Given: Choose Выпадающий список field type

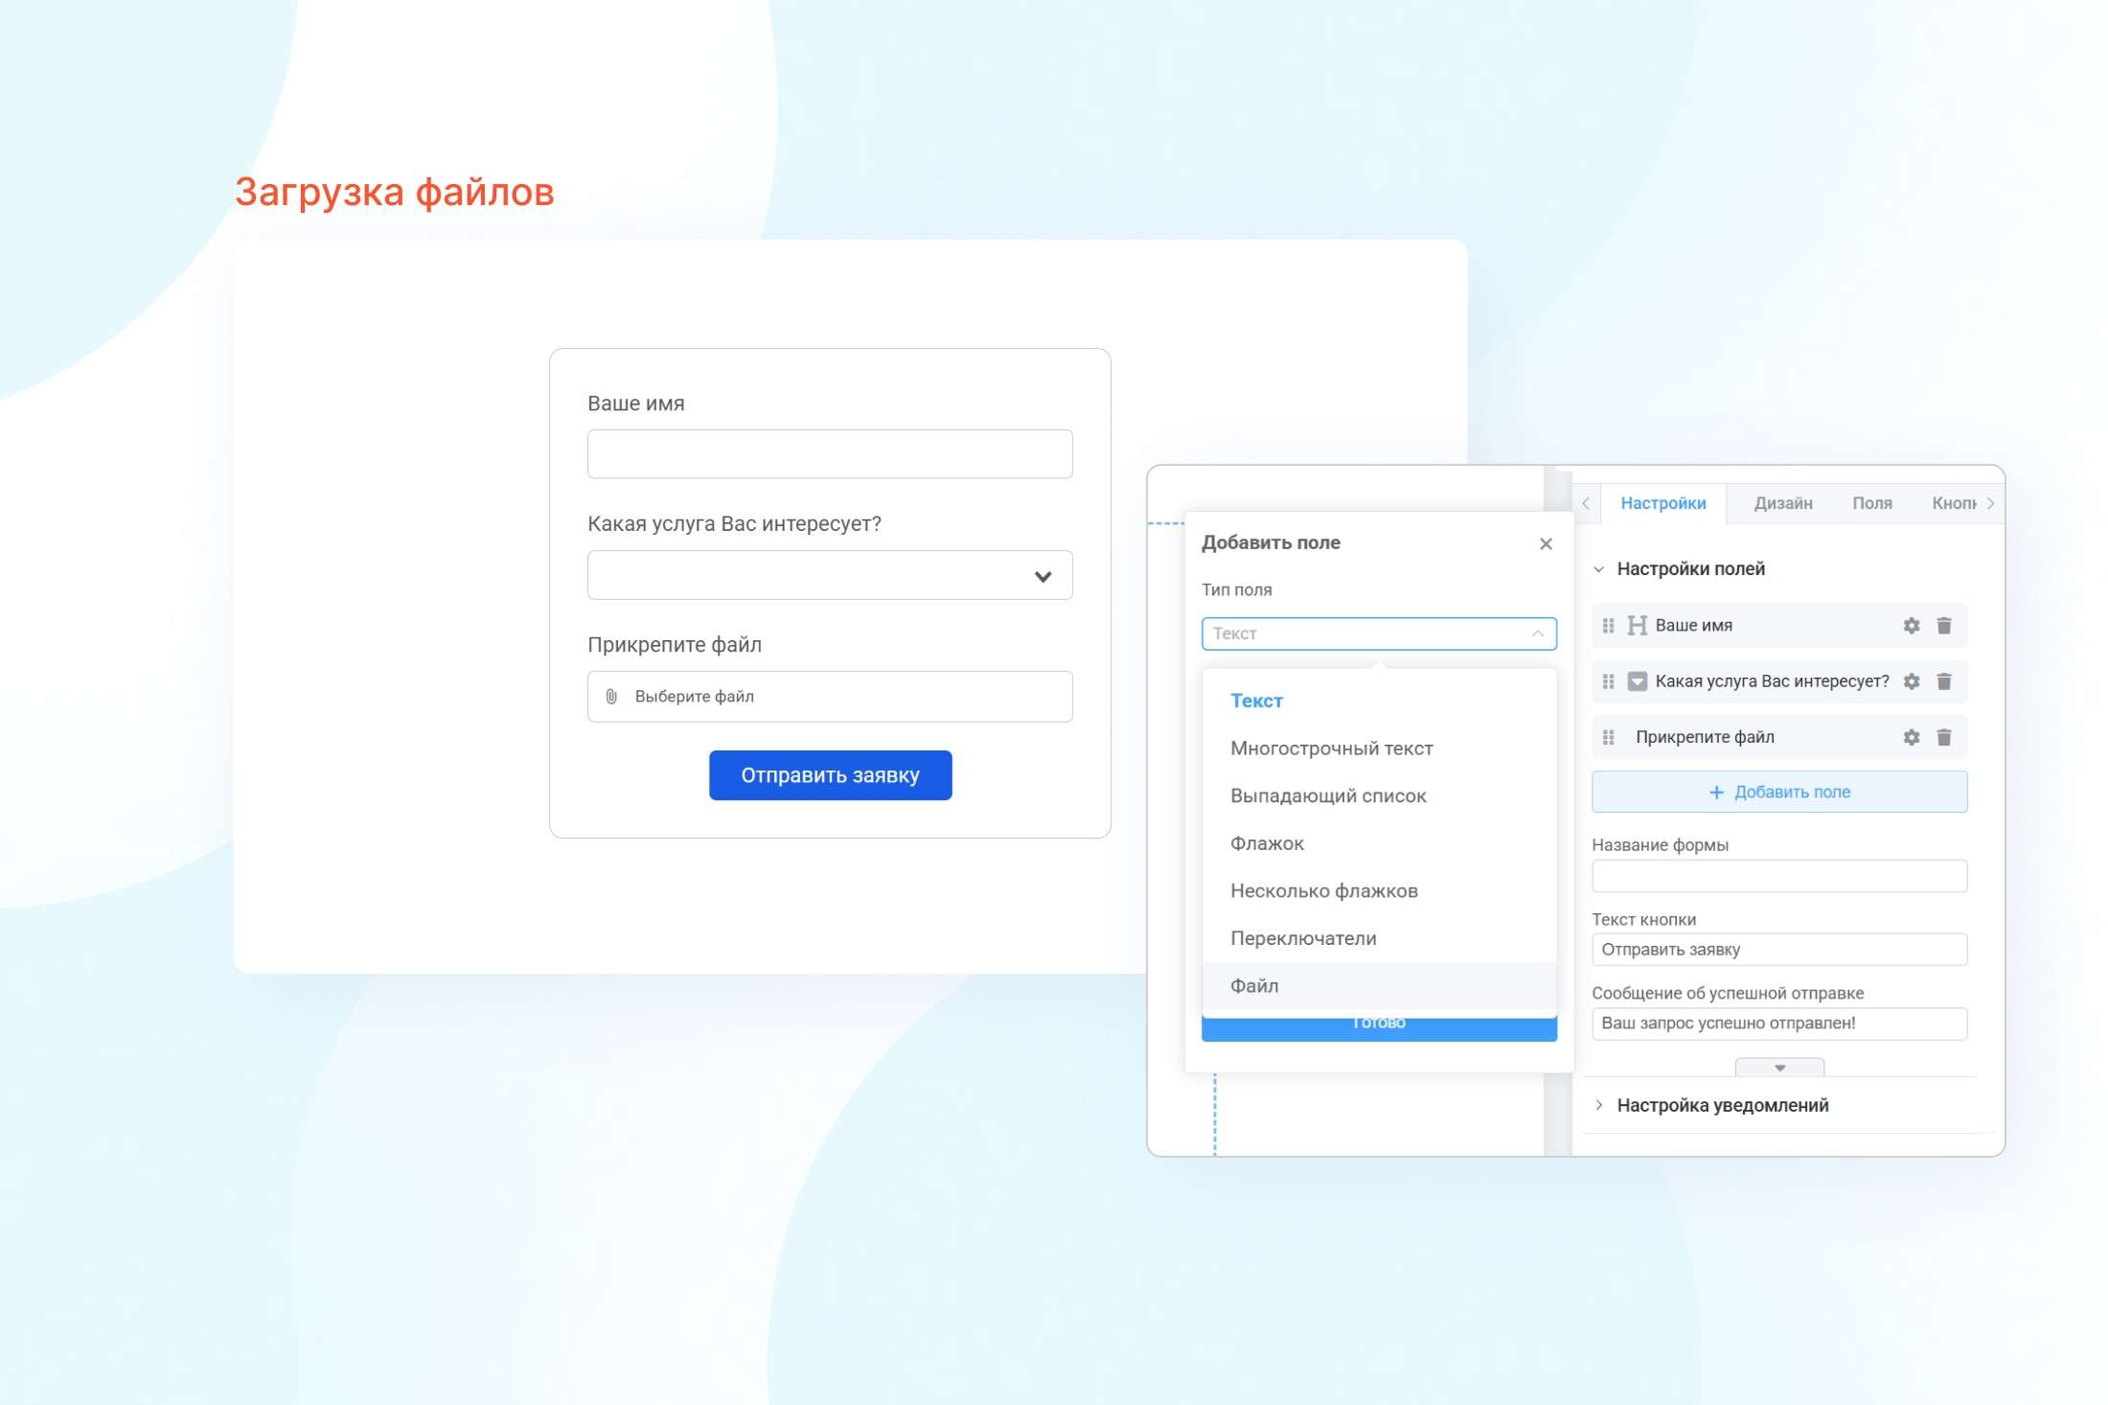Looking at the screenshot, I should (x=1327, y=795).
